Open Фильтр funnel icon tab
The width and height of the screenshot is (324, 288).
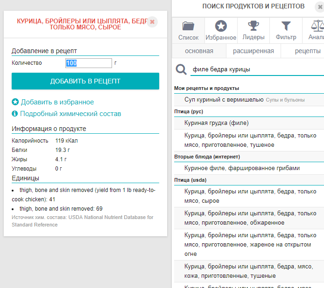click(x=286, y=31)
